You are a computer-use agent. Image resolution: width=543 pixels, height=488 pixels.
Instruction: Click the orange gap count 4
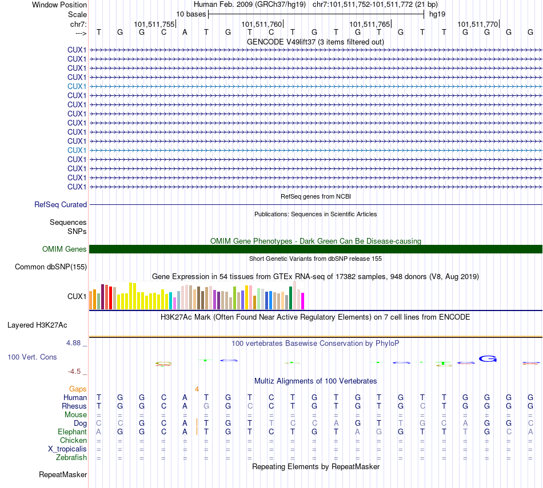click(x=197, y=389)
